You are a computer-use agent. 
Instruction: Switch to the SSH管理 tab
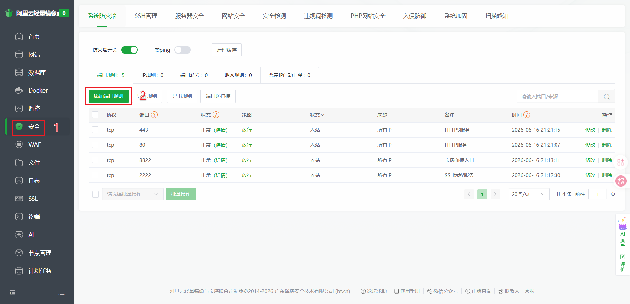(x=146, y=16)
